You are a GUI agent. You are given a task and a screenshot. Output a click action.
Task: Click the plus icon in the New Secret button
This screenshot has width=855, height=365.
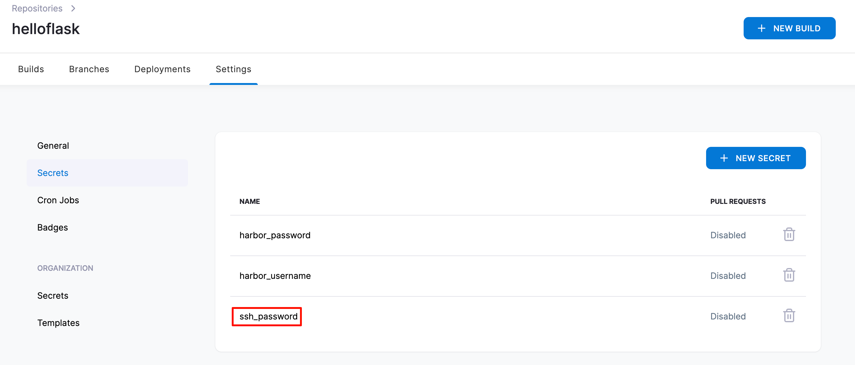723,158
